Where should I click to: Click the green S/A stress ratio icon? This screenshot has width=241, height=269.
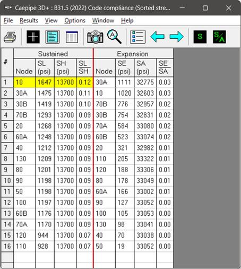219,37
